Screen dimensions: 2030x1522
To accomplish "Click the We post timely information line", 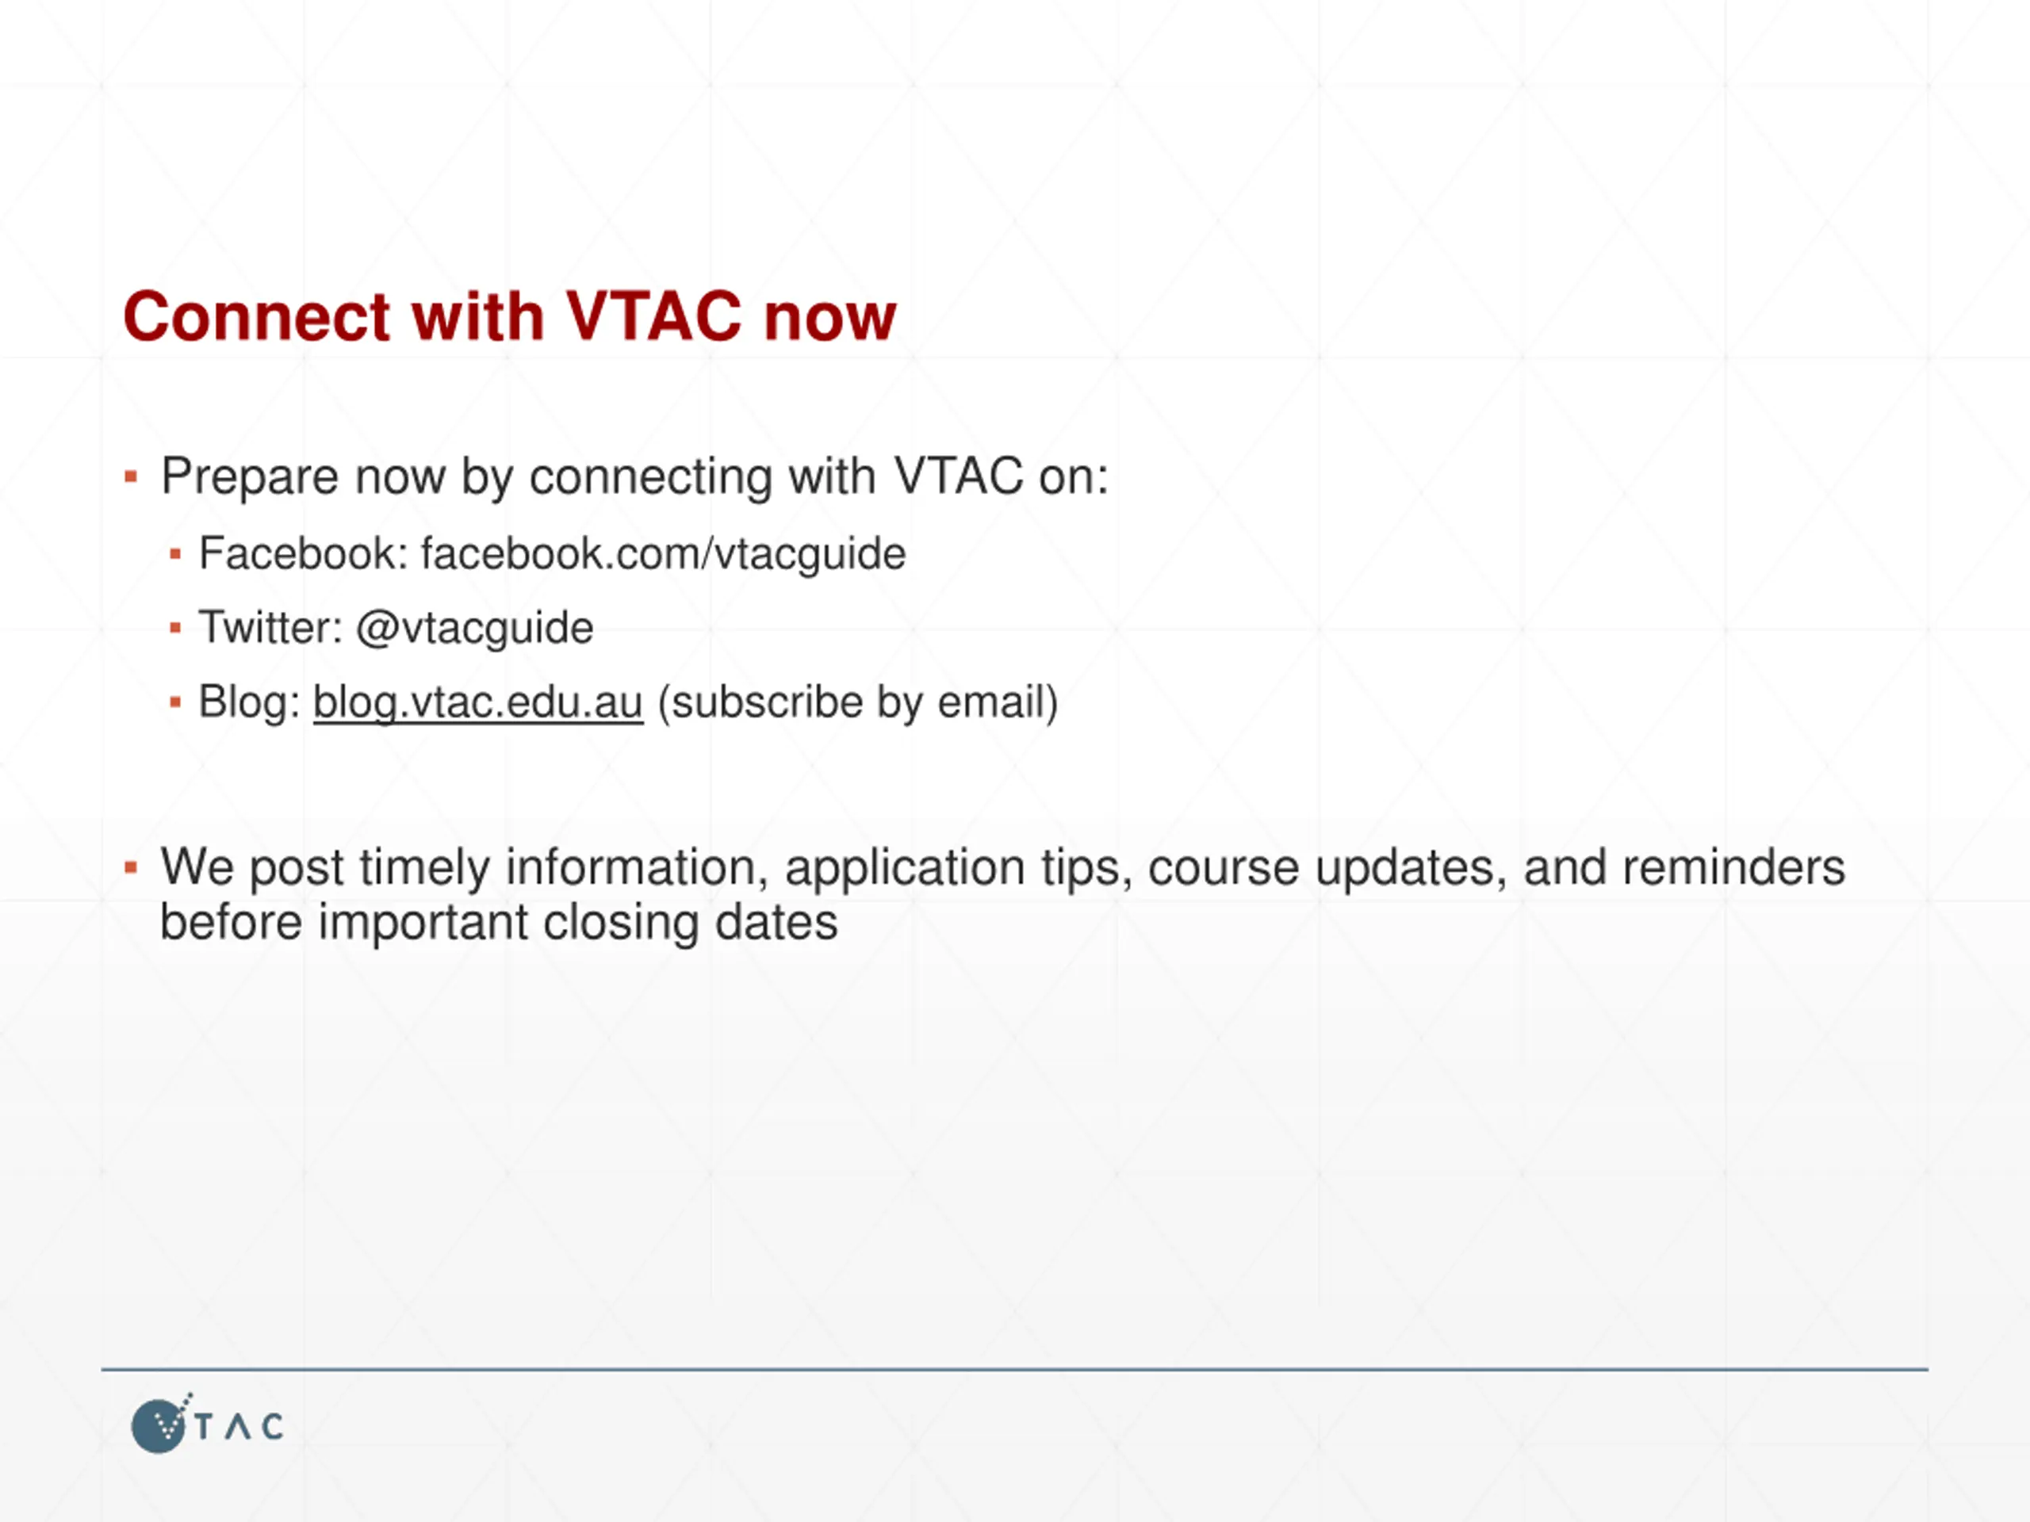I will [1002, 868].
